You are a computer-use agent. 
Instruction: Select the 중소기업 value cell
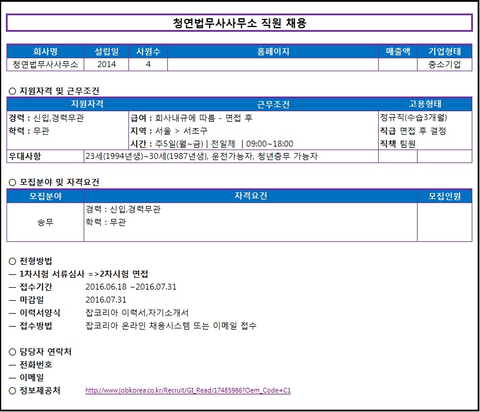445,65
